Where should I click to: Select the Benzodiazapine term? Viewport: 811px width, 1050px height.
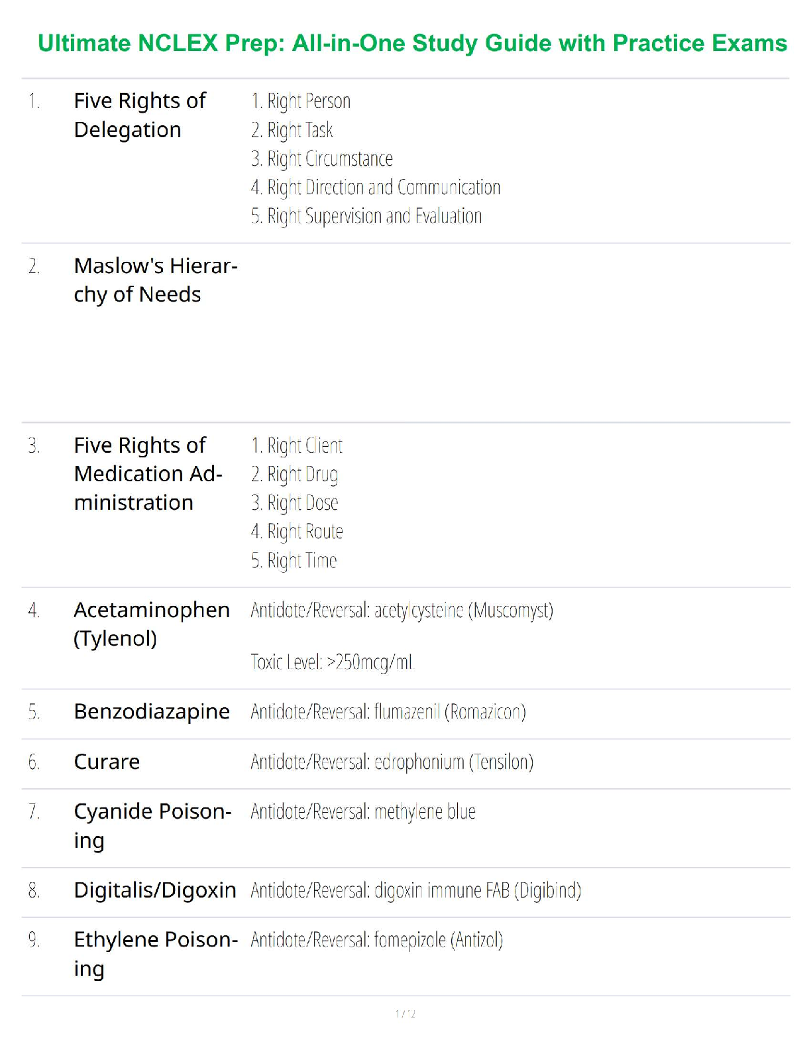152,711
